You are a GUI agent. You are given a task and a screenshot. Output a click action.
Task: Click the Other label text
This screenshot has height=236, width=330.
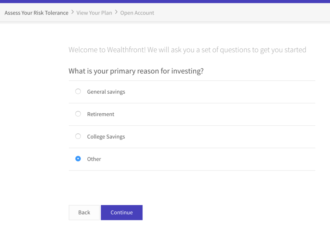(94, 159)
